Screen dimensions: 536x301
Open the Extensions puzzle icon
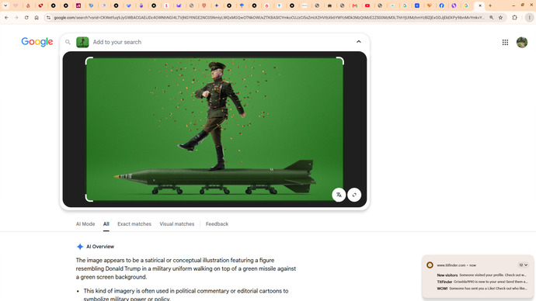(x=514, y=17)
